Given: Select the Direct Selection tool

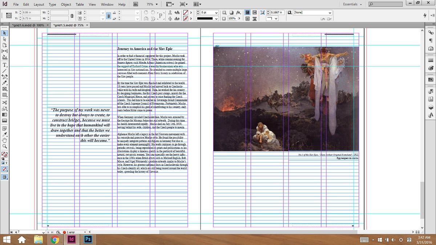Looking at the screenshot, I should [5, 39].
